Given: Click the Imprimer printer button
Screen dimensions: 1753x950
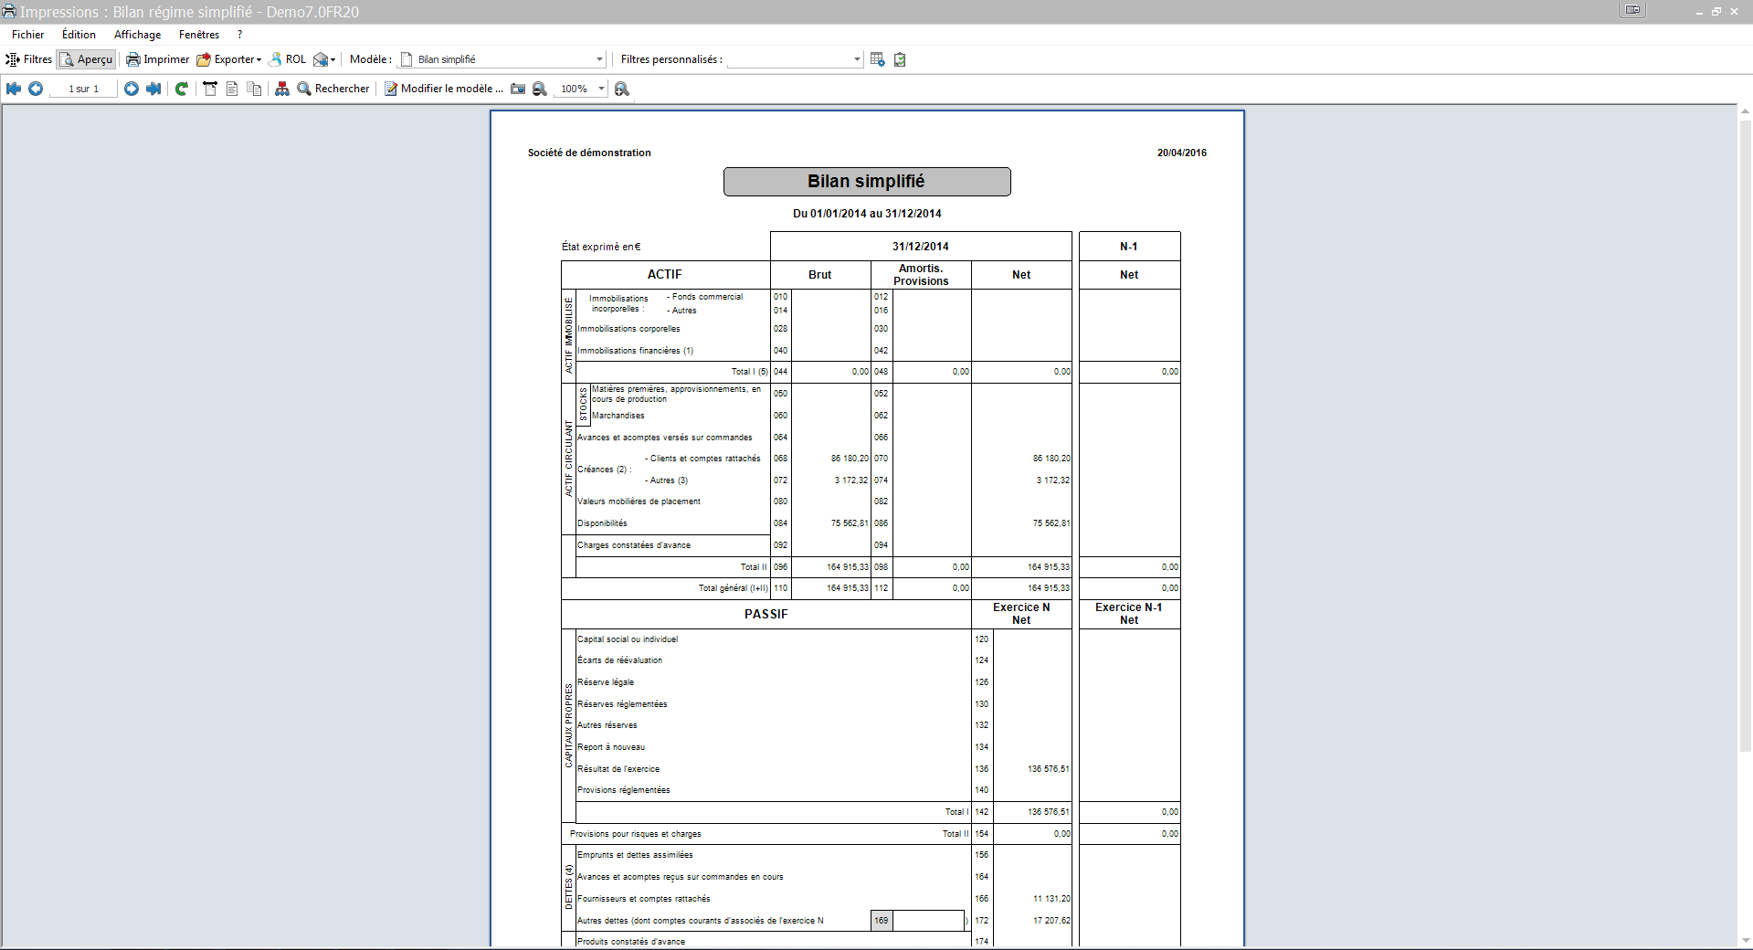Looking at the screenshot, I should click(157, 59).
